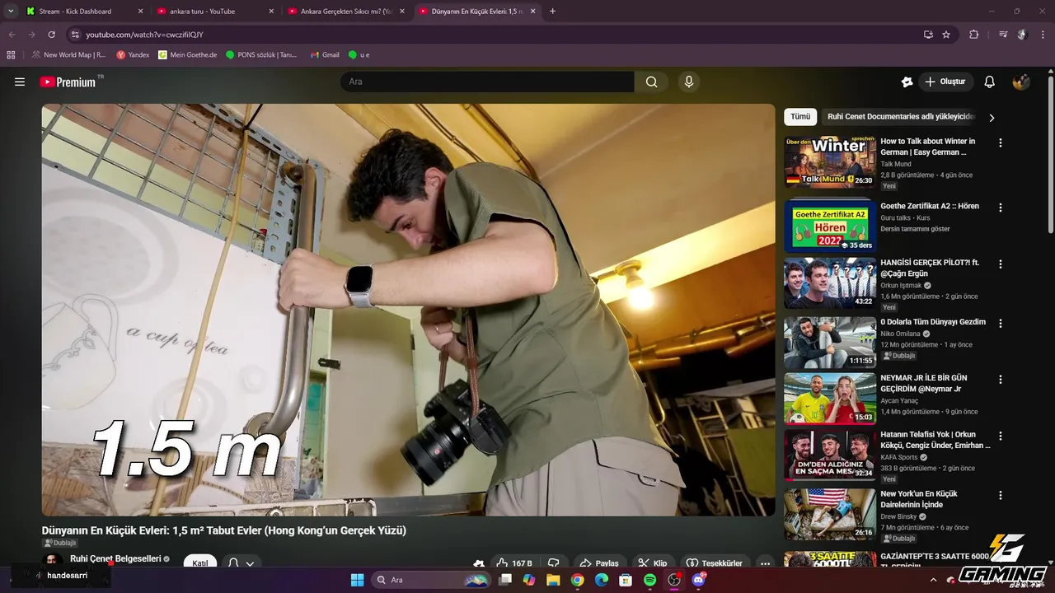Viewport: 1055px width, 593px height.
Task: Open options menu for Hatanın Telafisi Yok
Action: [1001, 436]
